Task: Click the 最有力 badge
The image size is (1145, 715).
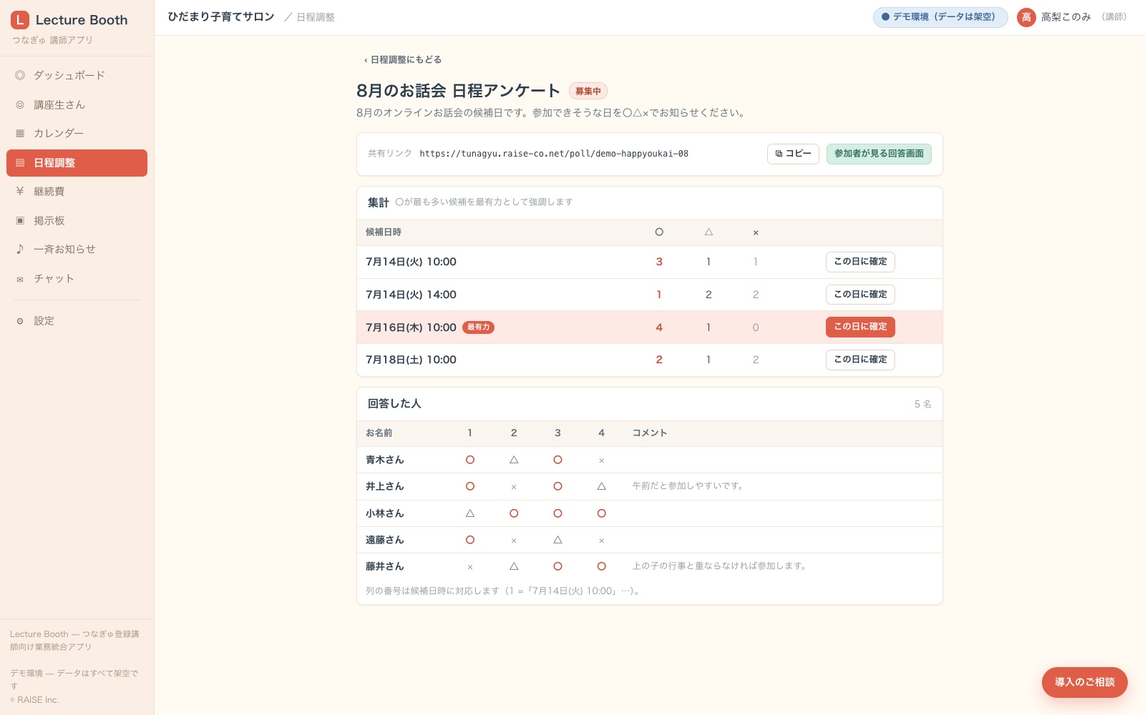Action: pyautogui.click(x=478, y=327)
